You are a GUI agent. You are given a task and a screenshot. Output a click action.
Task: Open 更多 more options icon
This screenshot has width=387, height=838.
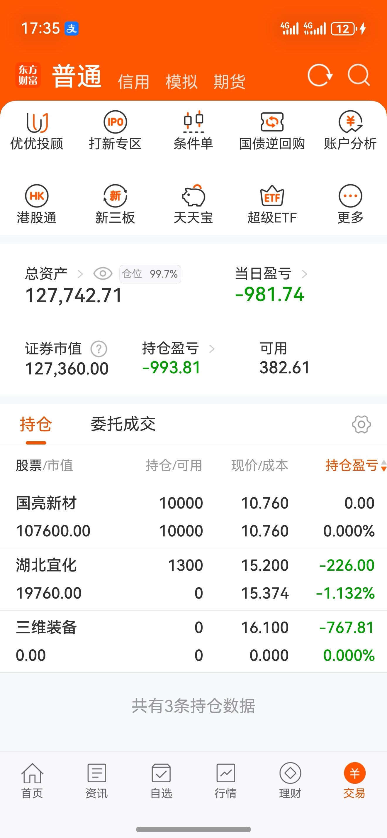[350, 196]
